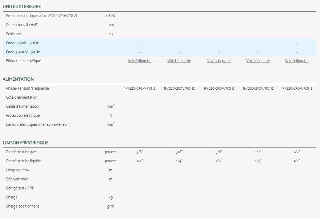Click the UNITÉ EXTÉRIEURE section heading

pyautogui.click(x=22, y=7)
